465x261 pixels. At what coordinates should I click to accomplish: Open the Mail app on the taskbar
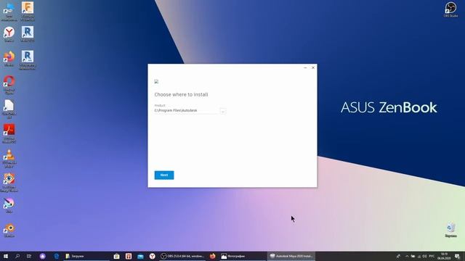[140, 256]
